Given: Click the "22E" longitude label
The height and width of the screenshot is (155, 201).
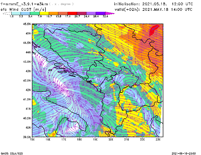Looking at the screenshot, I should point(142,139).
